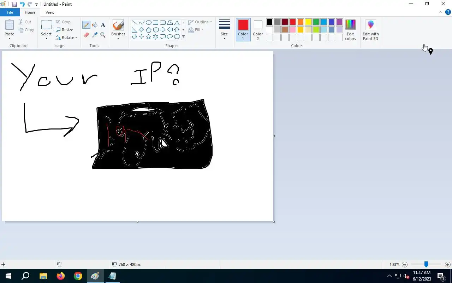Image resolution: width=452 pixels, height=283 pixels.
Task: Select the Curve shape
Action: pos(141,23)
